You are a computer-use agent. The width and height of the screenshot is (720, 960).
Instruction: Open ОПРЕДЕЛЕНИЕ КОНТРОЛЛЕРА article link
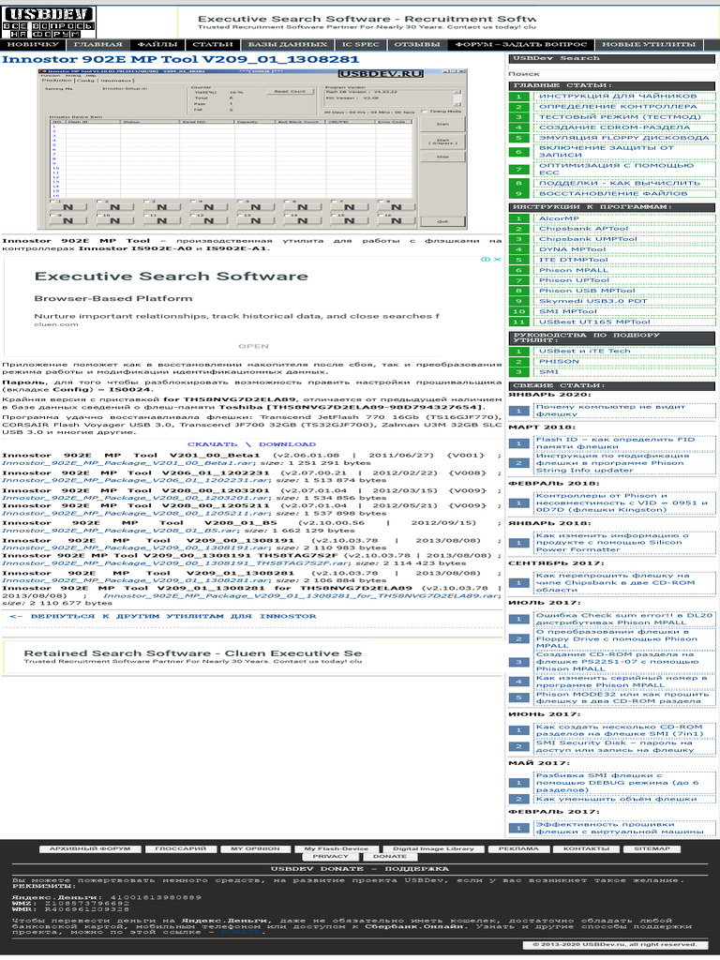618,107
